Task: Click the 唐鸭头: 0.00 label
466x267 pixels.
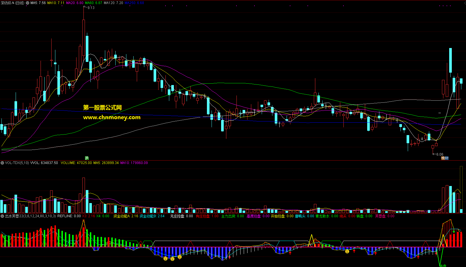Action: tap(305, 216)
